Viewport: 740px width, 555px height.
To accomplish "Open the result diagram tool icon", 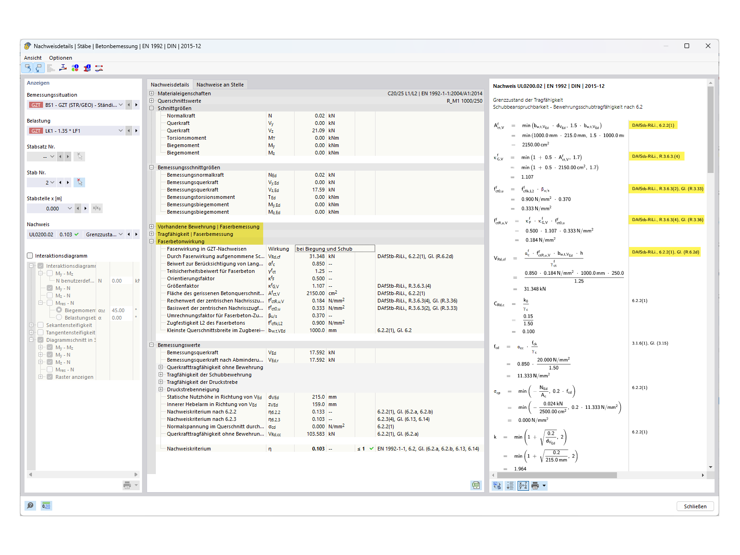I will (x=98, y=68).
